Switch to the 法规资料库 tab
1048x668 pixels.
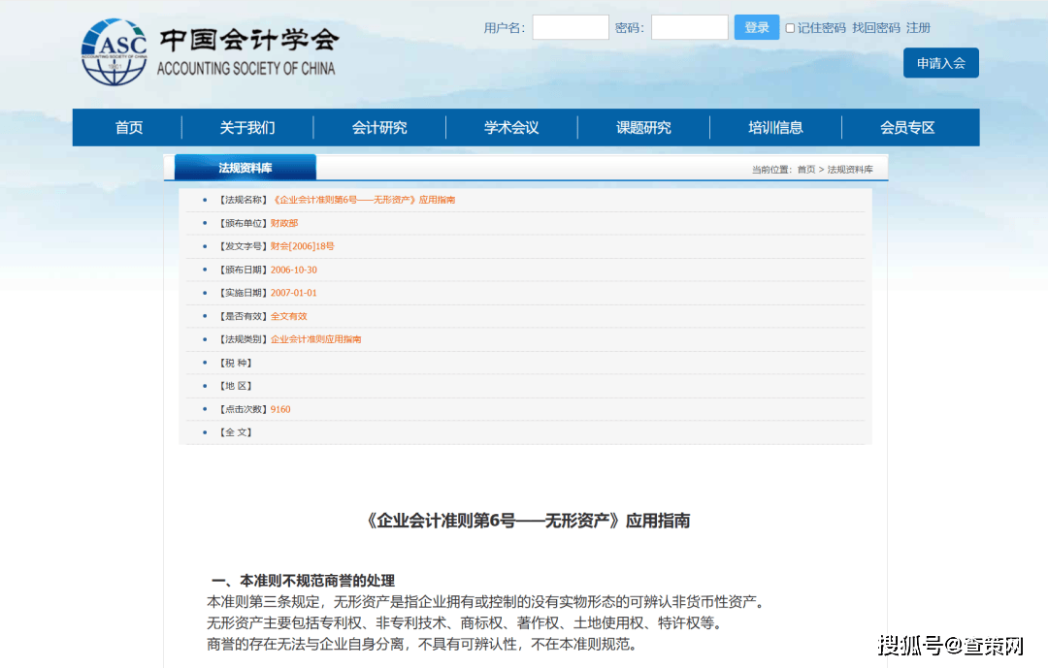(x=246, y=168)
